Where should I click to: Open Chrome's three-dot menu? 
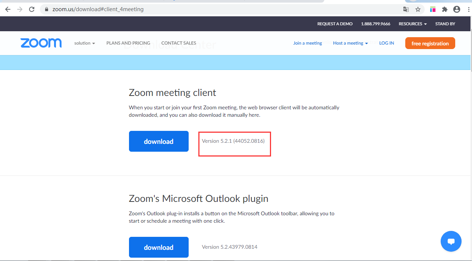coord(468,9)
